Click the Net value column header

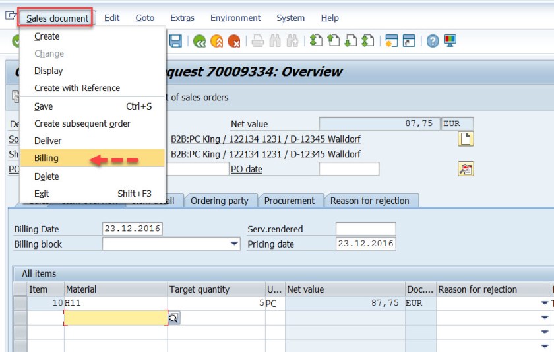(345, 289)
